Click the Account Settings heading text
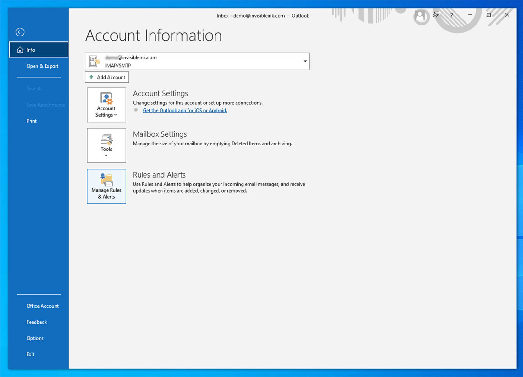The image size is (523, 377). [x=160, y=93]
